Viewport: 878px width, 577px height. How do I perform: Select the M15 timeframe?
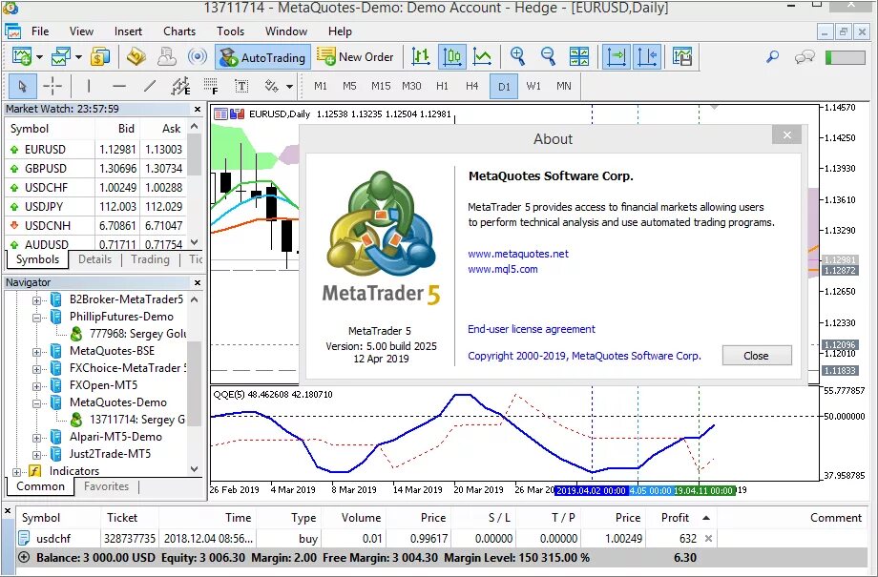click(x=381, y=86)
